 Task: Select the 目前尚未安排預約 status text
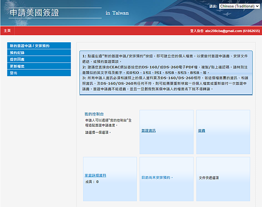click(157, 178)
